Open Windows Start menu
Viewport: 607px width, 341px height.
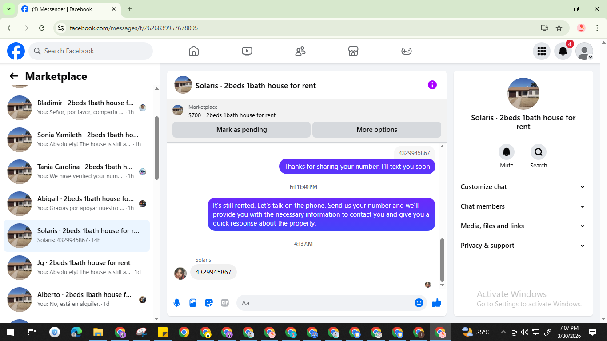(11, 332)
